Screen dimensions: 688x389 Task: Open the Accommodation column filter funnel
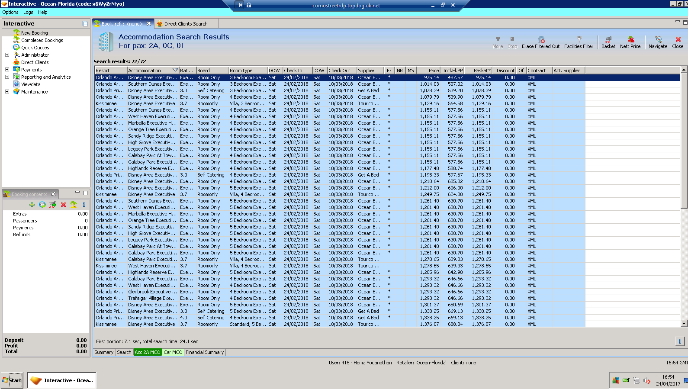click(175, 70)
